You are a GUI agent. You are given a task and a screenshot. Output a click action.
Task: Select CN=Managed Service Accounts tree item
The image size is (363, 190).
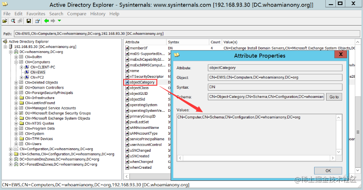pos(50,108)
